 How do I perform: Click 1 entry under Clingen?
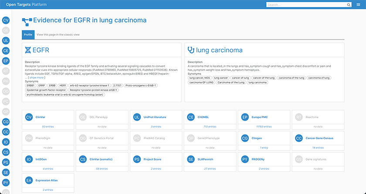[264, 147]
